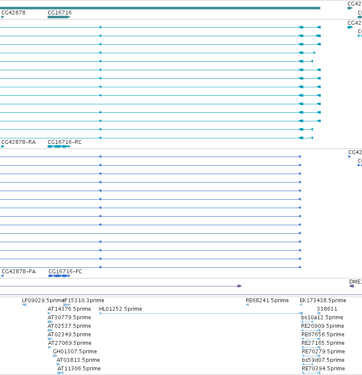Viewport: 362px width, 375px height.
Task: Select the CG16716-RC exon glyph
Action: pos(59,146)
